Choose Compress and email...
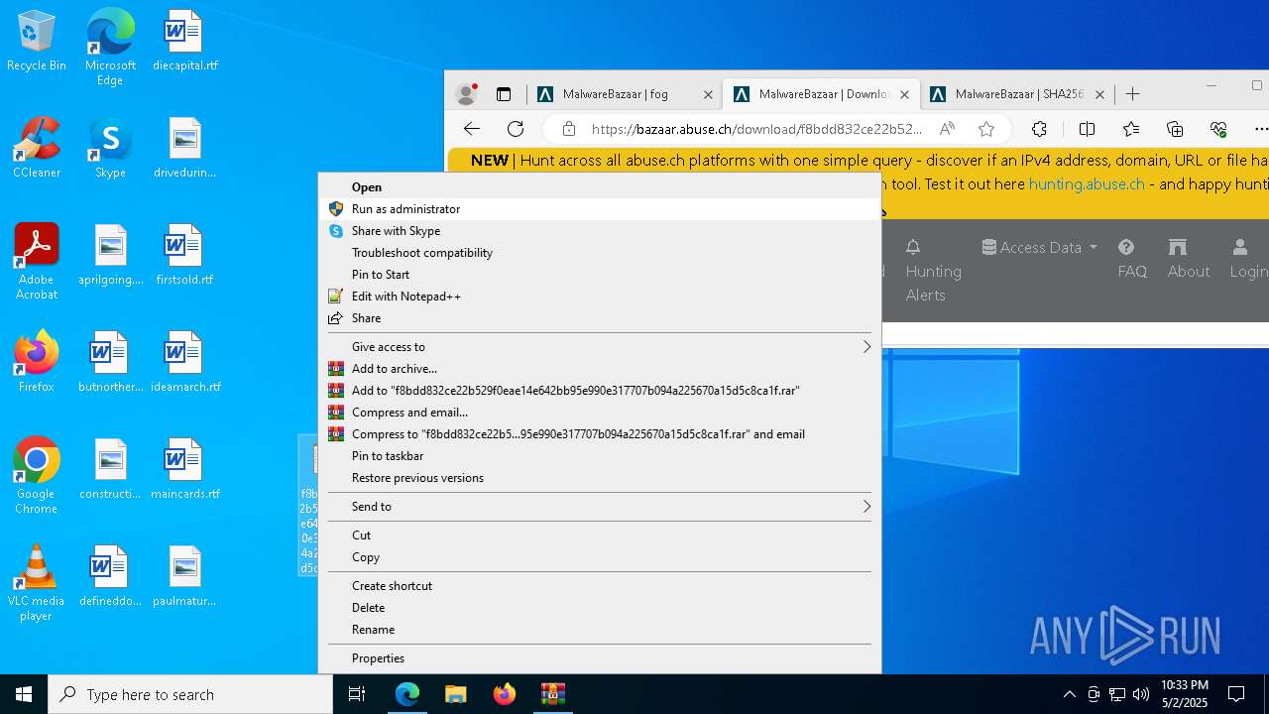Screen dimensions: 1269x714 pyautogui.click(x=599, y=413)
